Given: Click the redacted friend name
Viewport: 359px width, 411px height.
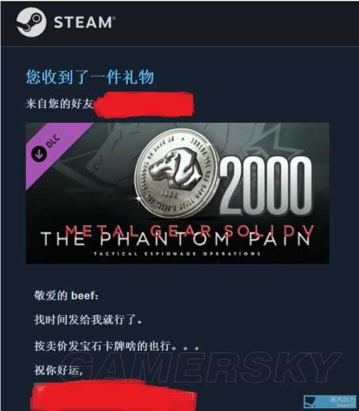Looking at the screenshot, I should 144,104.
